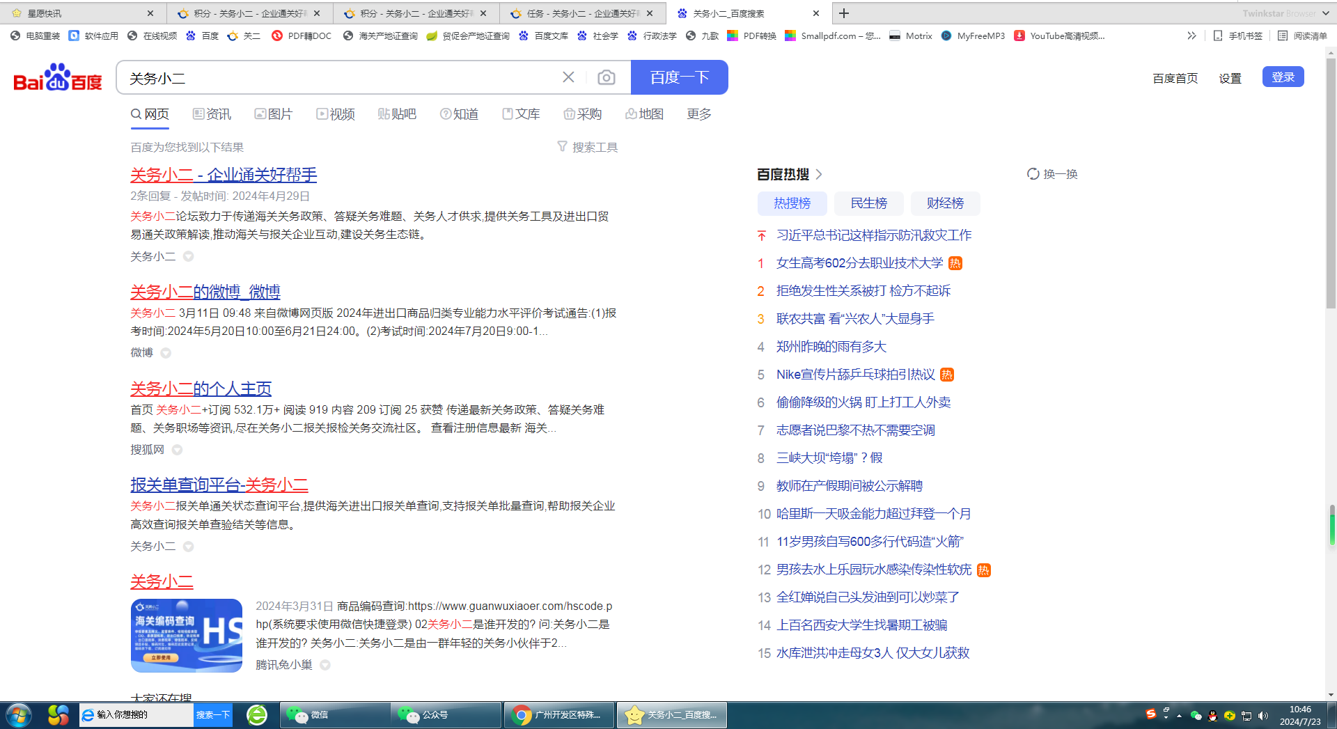The image size is (1337, 729).
Task: Open hot topic 三峡大坝"垮塌"？假
Action: (x=829, y=458)
